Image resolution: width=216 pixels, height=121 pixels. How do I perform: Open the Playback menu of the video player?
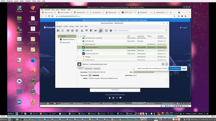[x=10, y=1]
